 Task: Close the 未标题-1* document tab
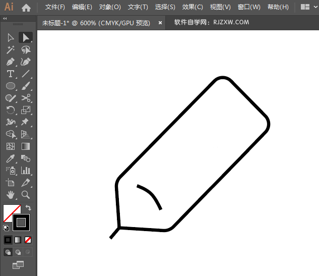coord(160,23)
